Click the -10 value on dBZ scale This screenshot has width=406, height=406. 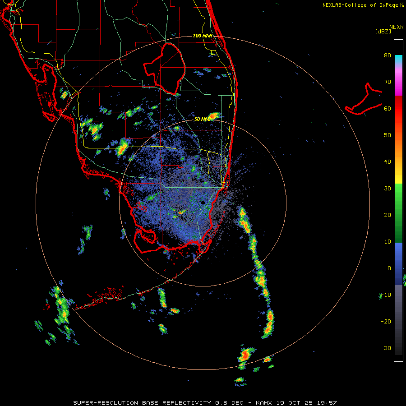pyautogui.click(x=386, y=295)
